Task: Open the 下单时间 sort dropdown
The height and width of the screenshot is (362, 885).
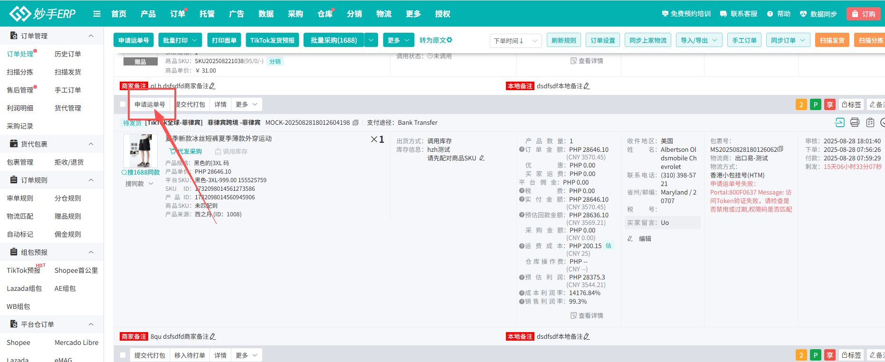Action: pyautogui.click(x=515, y=41)
